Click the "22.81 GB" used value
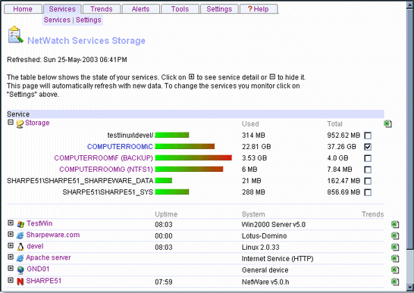Screen dimensions: 414x293 pos(256,147)
